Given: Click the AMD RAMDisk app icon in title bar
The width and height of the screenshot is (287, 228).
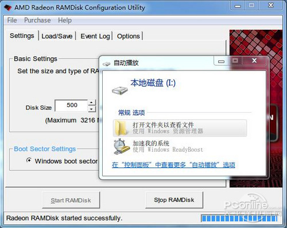Looking at the screenshot, I should pyautogui.click(x=7, y=7).
